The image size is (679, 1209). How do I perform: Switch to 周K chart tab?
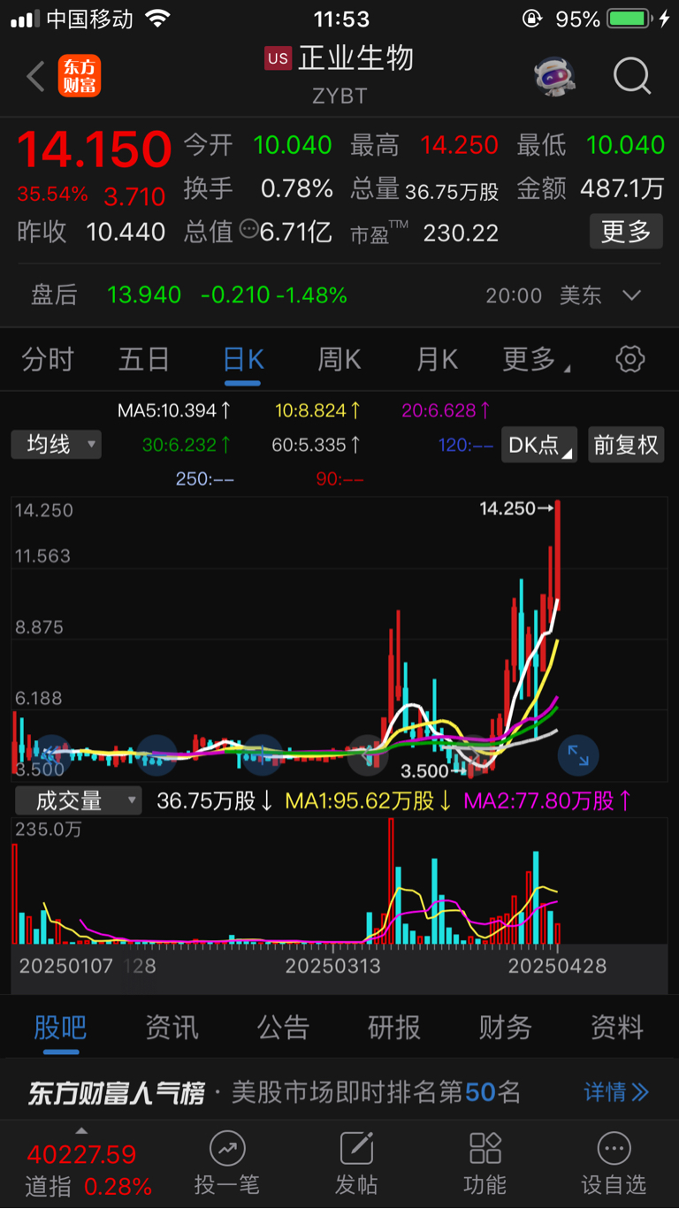point(339,359)
